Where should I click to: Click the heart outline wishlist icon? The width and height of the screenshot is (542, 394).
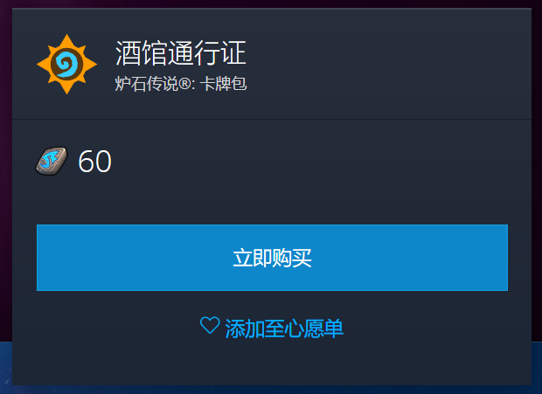tap(210, 325)
